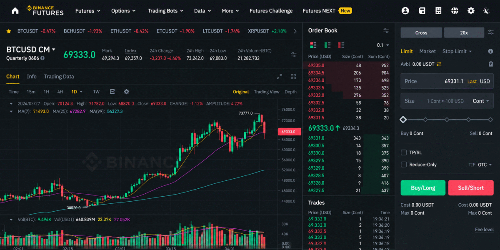Show only bids (green) in the order book

pyautogui.click(x=327, y=45)
